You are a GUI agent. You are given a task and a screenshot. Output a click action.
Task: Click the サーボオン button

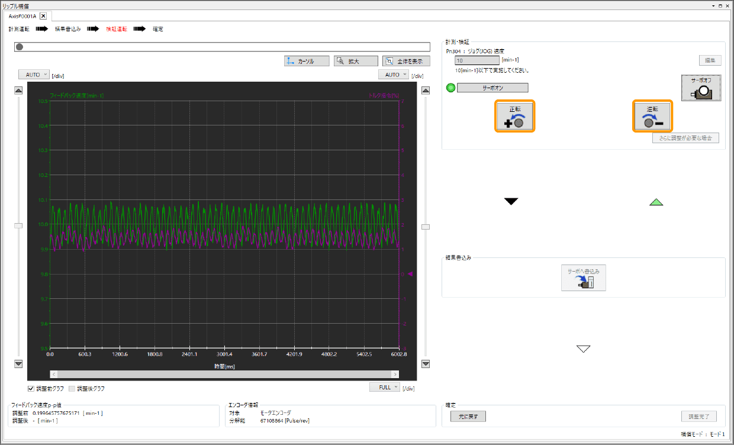[492, 88]
